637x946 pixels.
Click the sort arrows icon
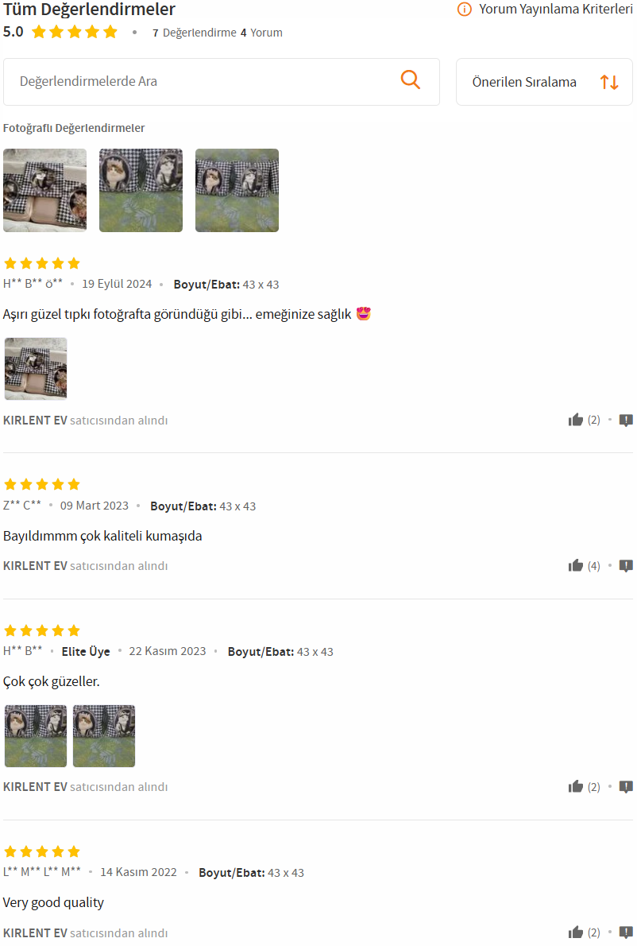tap(609, 82)
